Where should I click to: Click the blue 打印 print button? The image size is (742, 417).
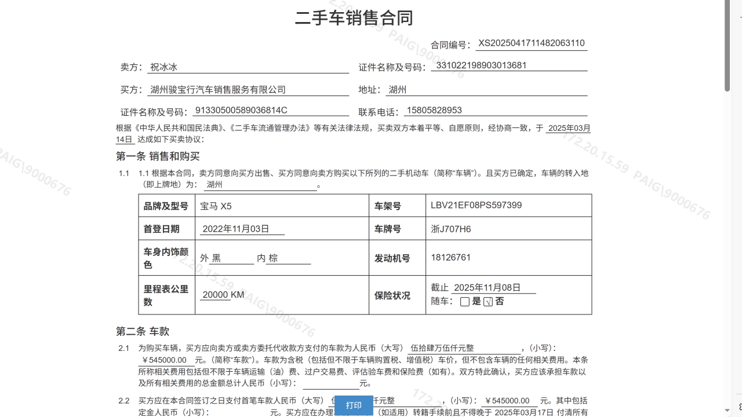(x=354, y=405)
